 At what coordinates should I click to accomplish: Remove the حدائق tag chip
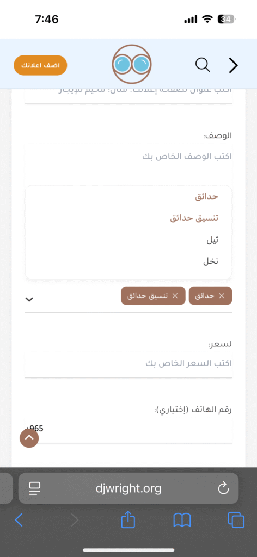point(222,296)
